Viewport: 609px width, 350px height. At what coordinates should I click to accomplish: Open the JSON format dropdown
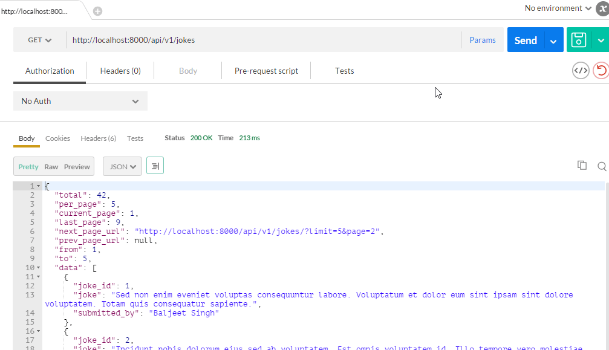pos(122,166)
